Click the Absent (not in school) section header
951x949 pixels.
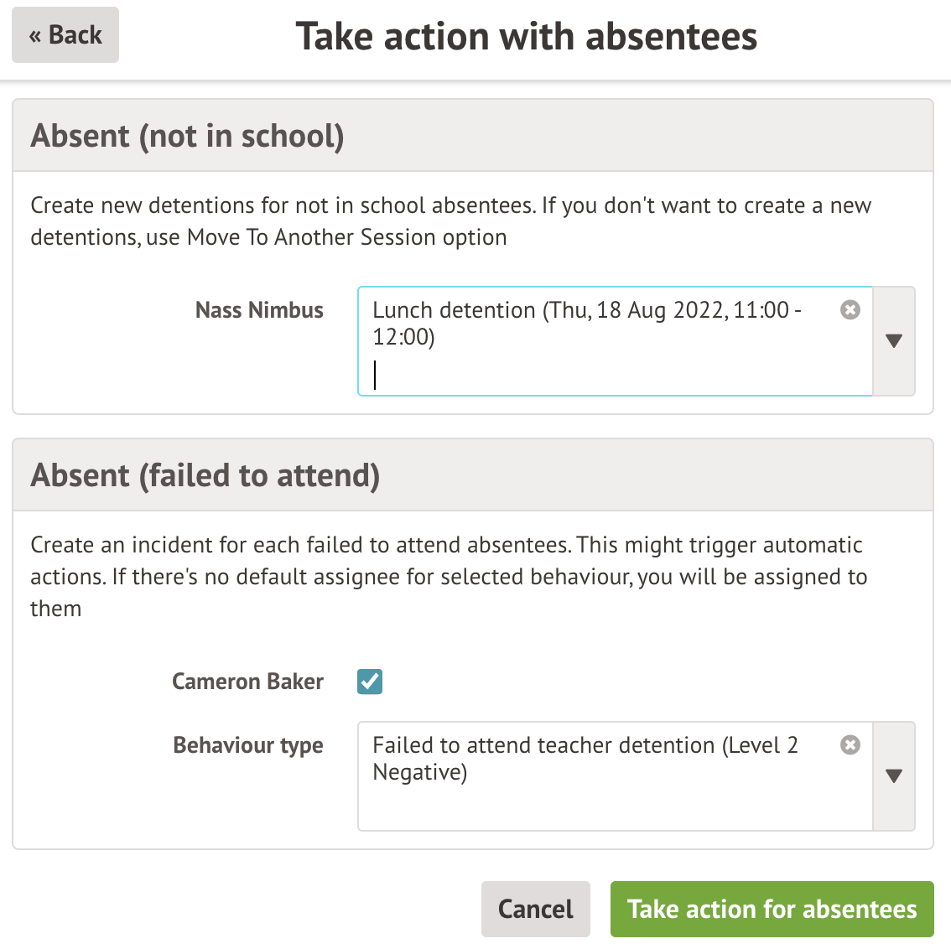pyautogui.click(x=188, y=135)
